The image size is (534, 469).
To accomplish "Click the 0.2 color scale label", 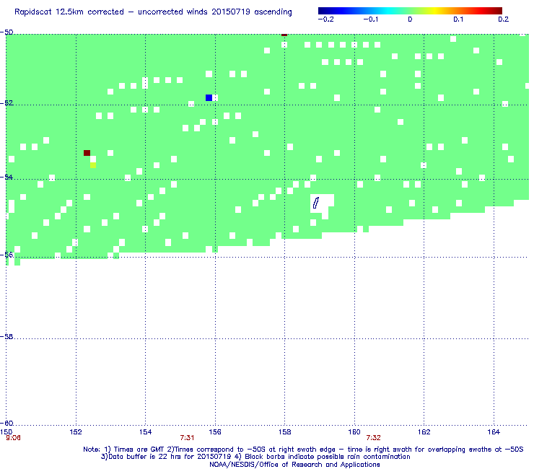I will pos(504,19).
